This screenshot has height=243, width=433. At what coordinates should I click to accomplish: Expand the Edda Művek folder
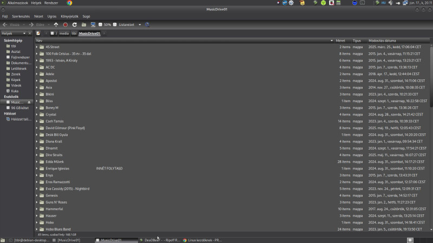pyautogui.click(x=37, y=161)
